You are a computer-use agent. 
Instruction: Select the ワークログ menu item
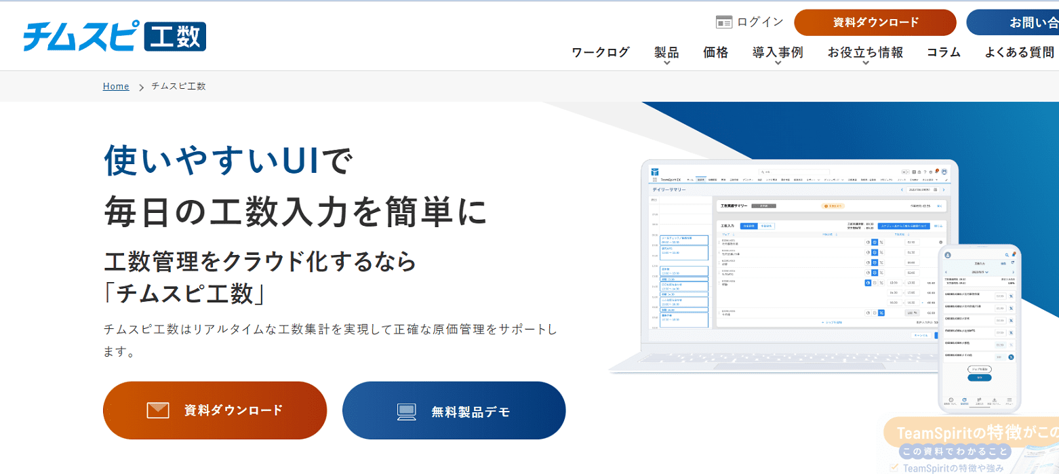[x=600, y=52]
